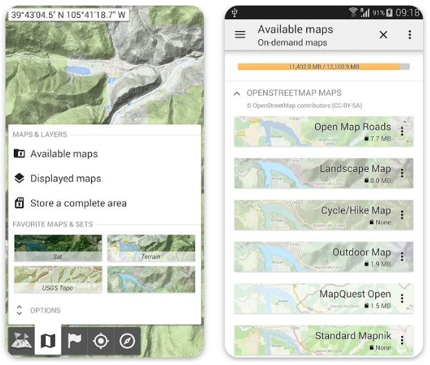This screenshot has height=365, width=430.
Task: Click the 7.7 MB size on Open Map Roads
Action: tap(377, 139)
